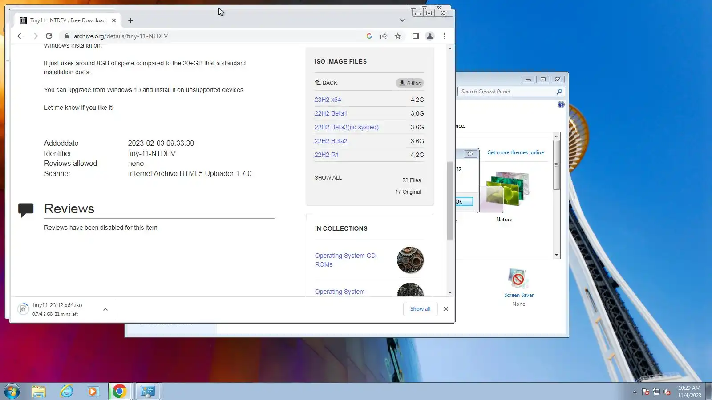Open Operating System CD-ROMs collection link
Viewport: 712px width, 400px height.
346,260
